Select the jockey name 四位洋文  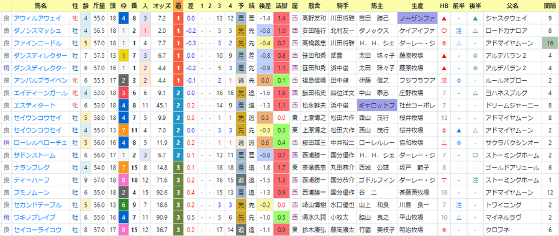pos(342,93)
